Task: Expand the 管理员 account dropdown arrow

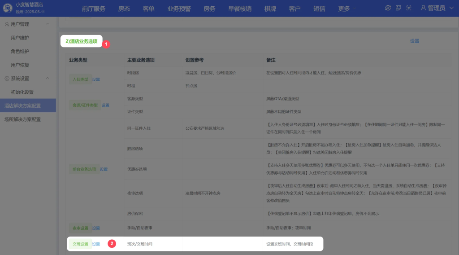Action: [451, 8]
